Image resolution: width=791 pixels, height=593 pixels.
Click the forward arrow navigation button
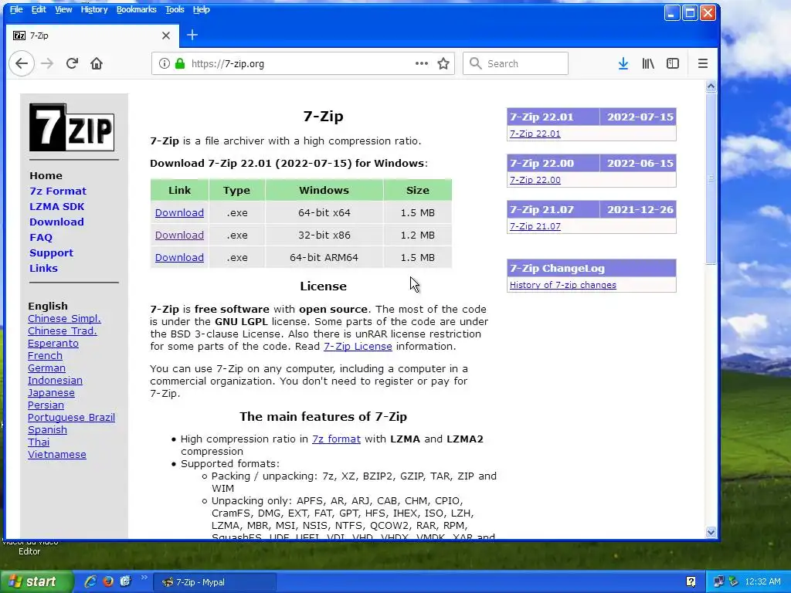tap(47, 63)
